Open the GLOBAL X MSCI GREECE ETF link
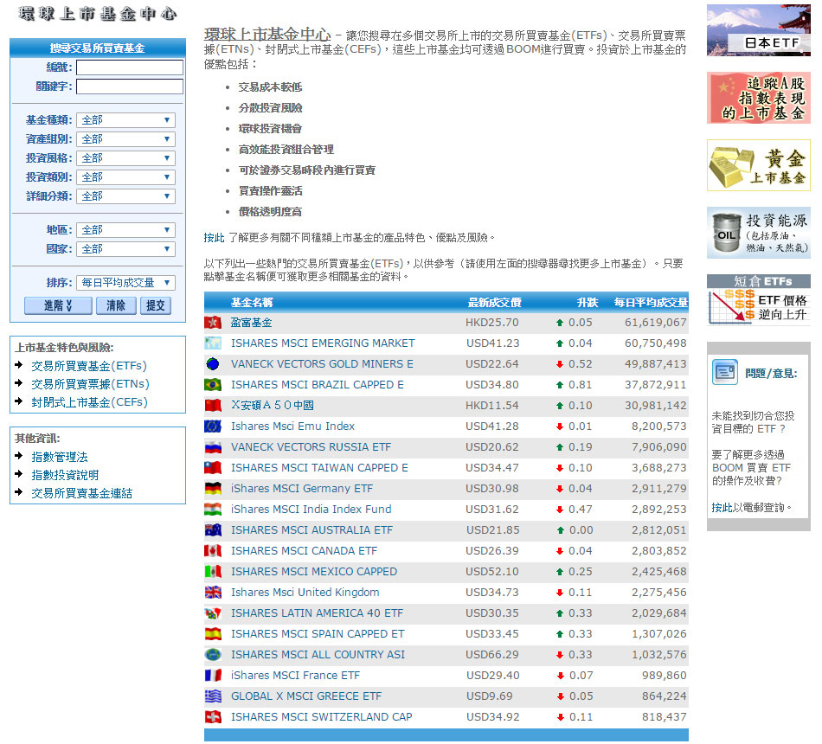The height and width of the screenshot is (744, 822). (x=306, y=696)
